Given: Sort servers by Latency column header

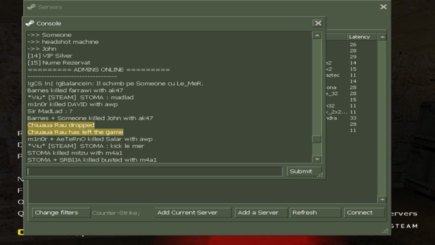Looking at the screenshot, I should (362, 37).
